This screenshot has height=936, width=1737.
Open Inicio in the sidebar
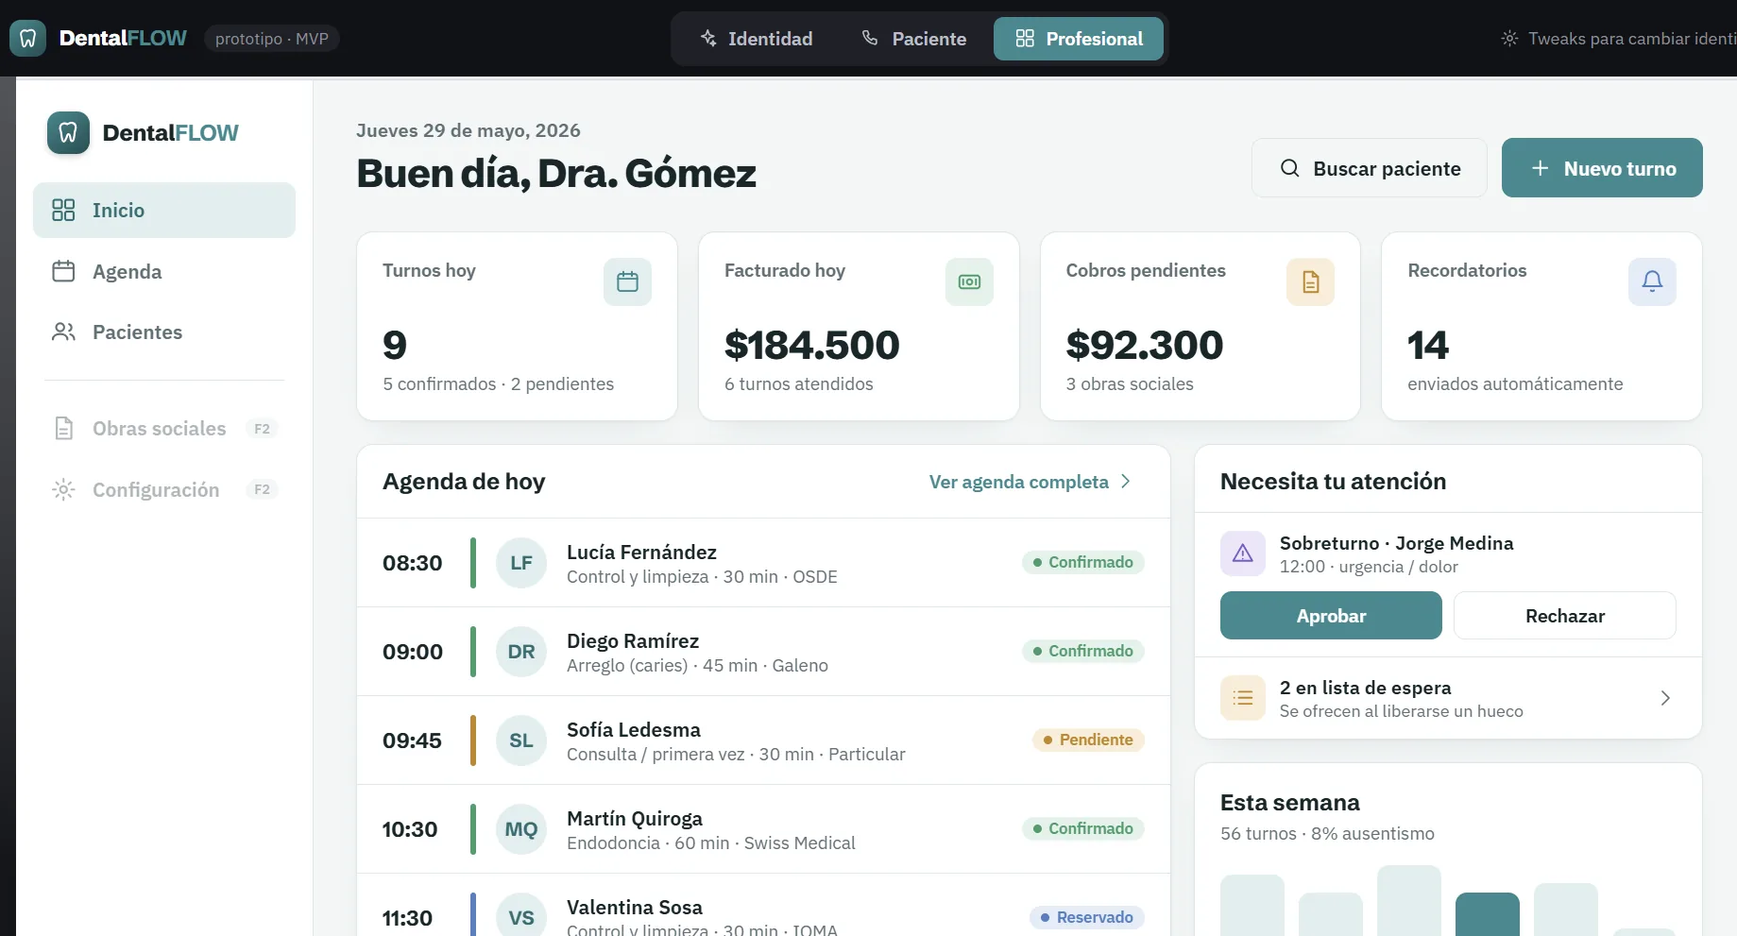click(x=164, y=210)
